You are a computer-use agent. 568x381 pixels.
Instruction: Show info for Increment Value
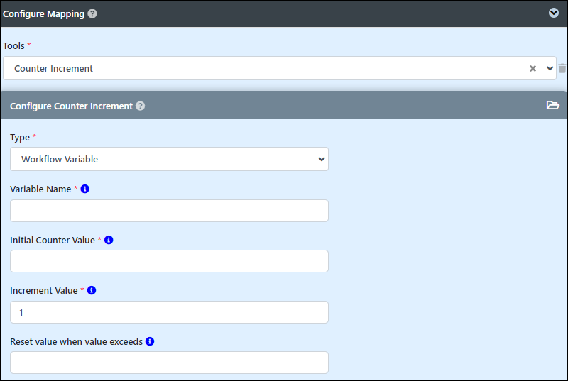(x=92, y=290)
